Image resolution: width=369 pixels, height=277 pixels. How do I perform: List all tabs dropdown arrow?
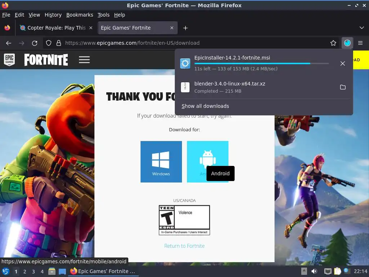click(362, 28)
